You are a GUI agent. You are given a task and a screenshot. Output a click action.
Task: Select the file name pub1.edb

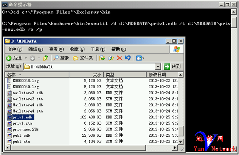tap(21, 136)
